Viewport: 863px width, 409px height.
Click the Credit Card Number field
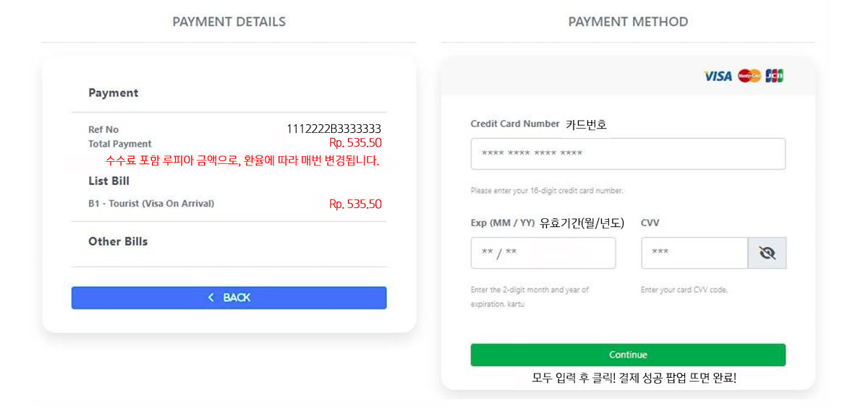[x=627, y=154]
